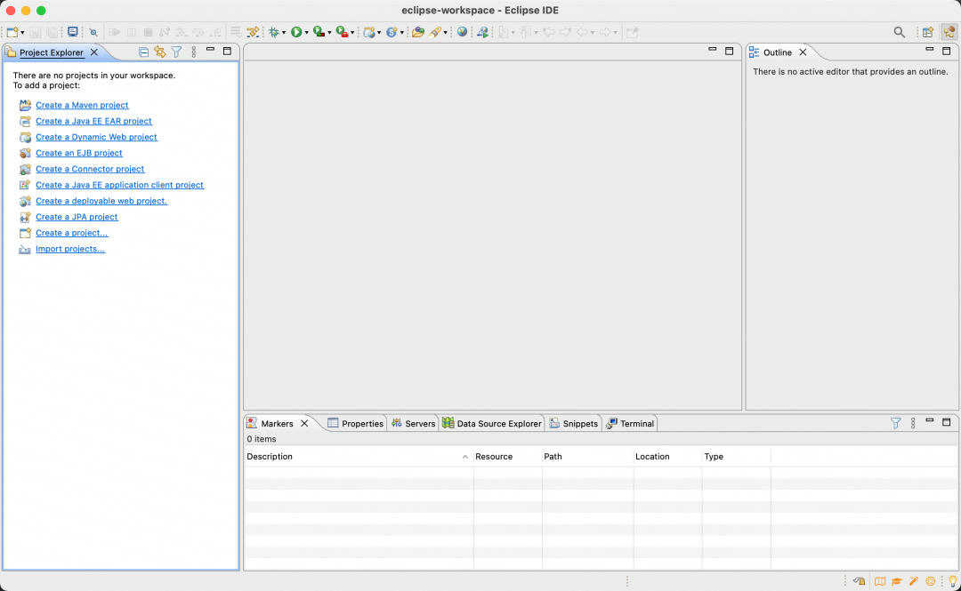Click the Import projects... link
Screen dimensions: 961x591
coord(70,249)
